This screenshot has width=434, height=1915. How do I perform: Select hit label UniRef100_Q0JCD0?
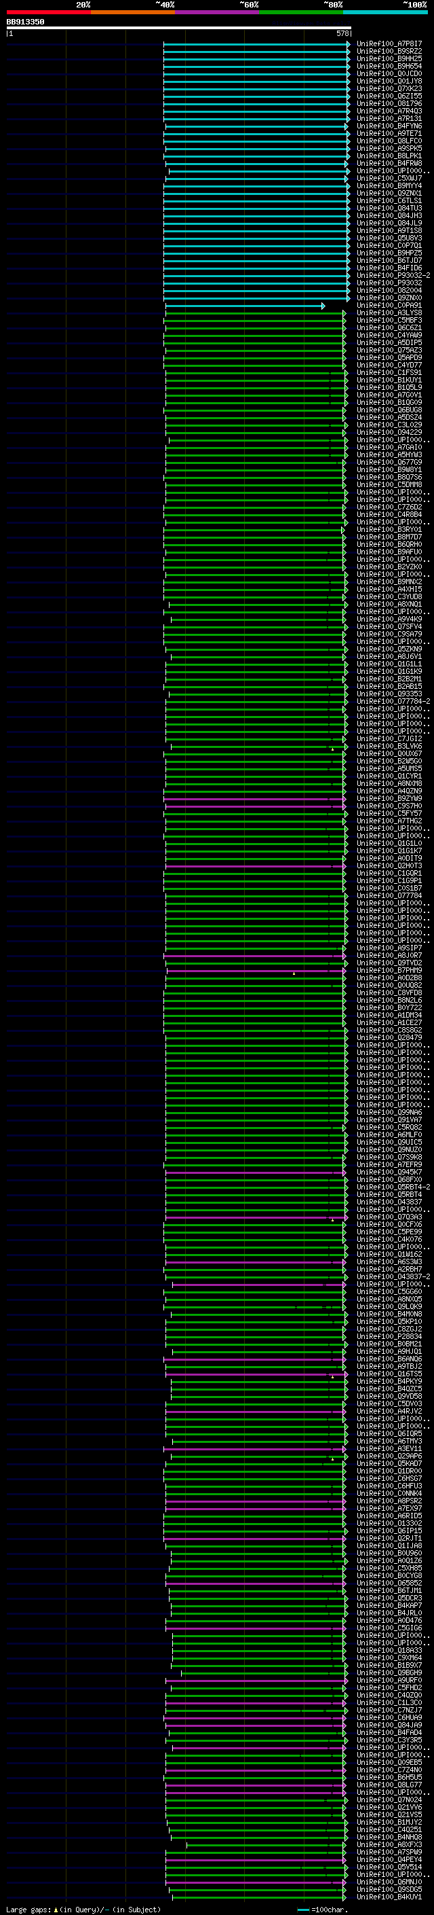pyautogui.click(x=389, y=73)
